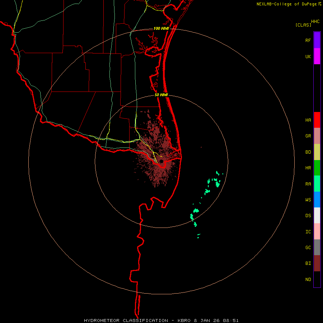Screen dimensions: 323x323
Task: Select the IC light pink legend swatch
Action: [x=317, y=231]
